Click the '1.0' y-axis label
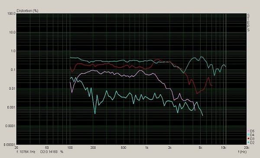 point(13,51)
